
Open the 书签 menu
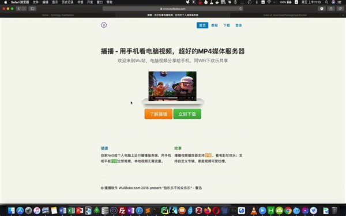[80, 2]
